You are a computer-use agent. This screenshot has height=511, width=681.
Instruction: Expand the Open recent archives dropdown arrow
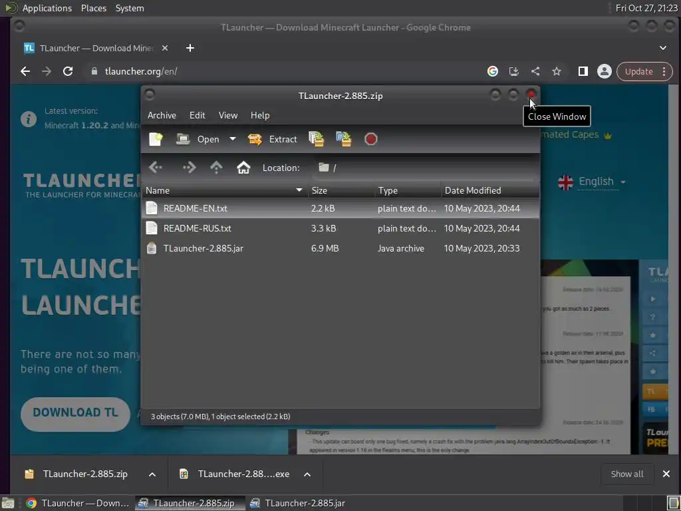pyautogui.click(x=233, y=139)
